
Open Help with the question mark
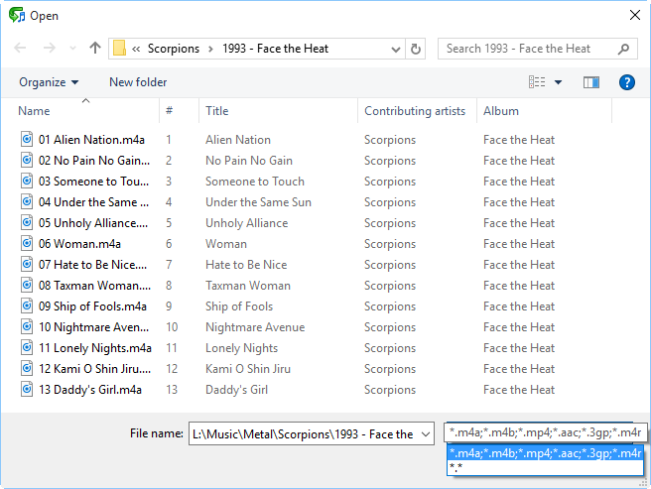(626, 82)
